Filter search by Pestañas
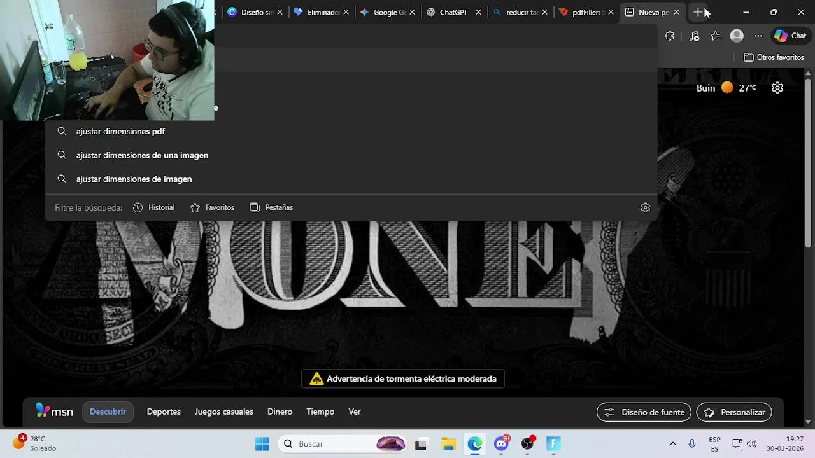The image size is (815, 458). coord(271,207)
